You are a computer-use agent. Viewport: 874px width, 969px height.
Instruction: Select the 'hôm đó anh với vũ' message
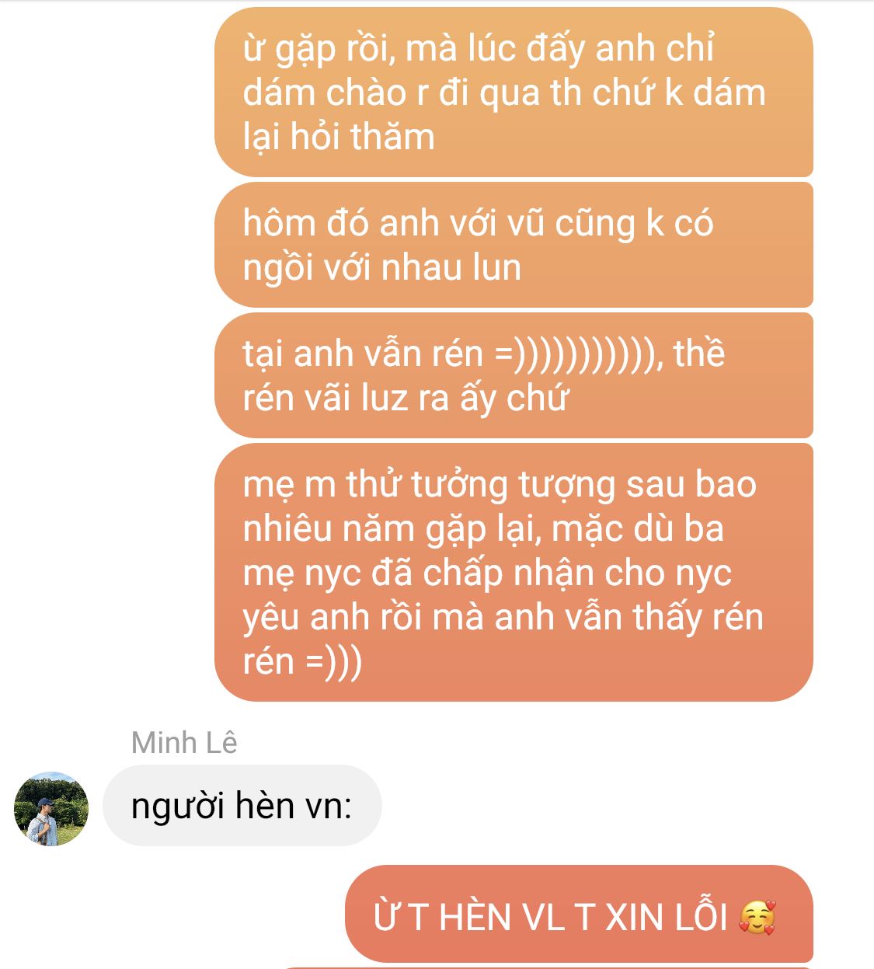pos(514,245)
